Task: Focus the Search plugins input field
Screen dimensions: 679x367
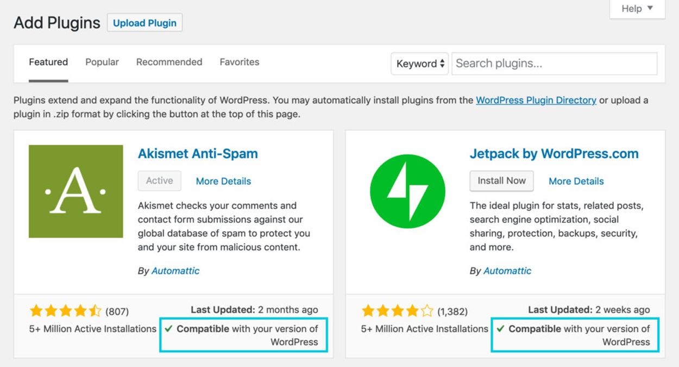Action: click(555, 64)
